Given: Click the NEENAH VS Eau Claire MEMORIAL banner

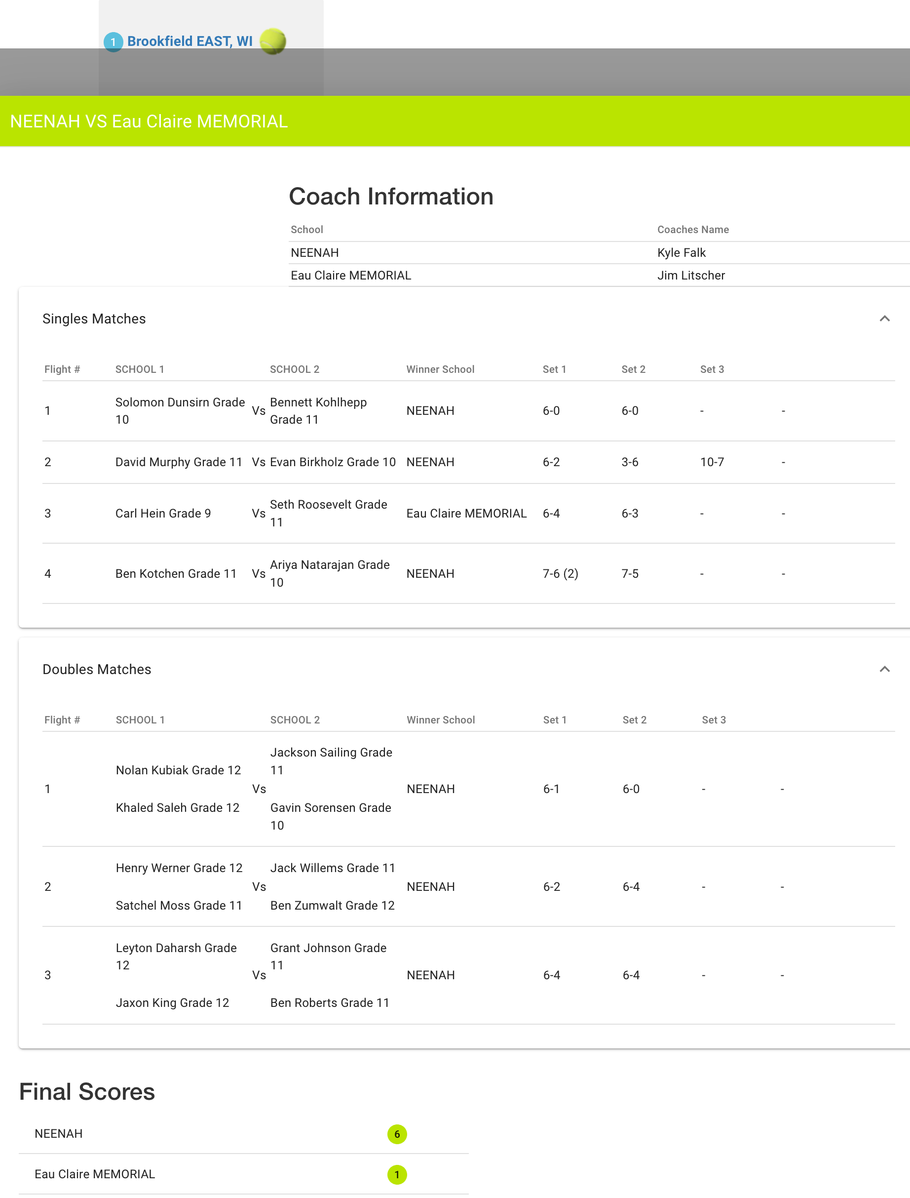Looking at the screenshot, I should [x=149, y=121].
